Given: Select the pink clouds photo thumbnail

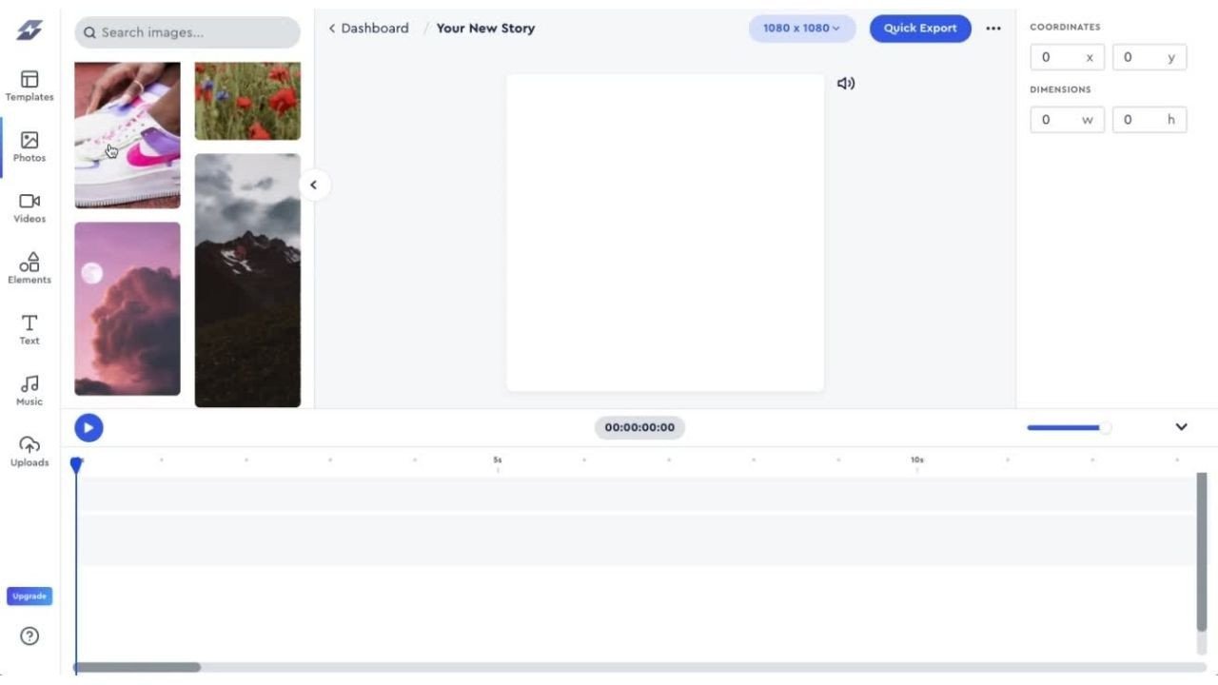Looking at the screenshot, I should [x=127, y=308].
